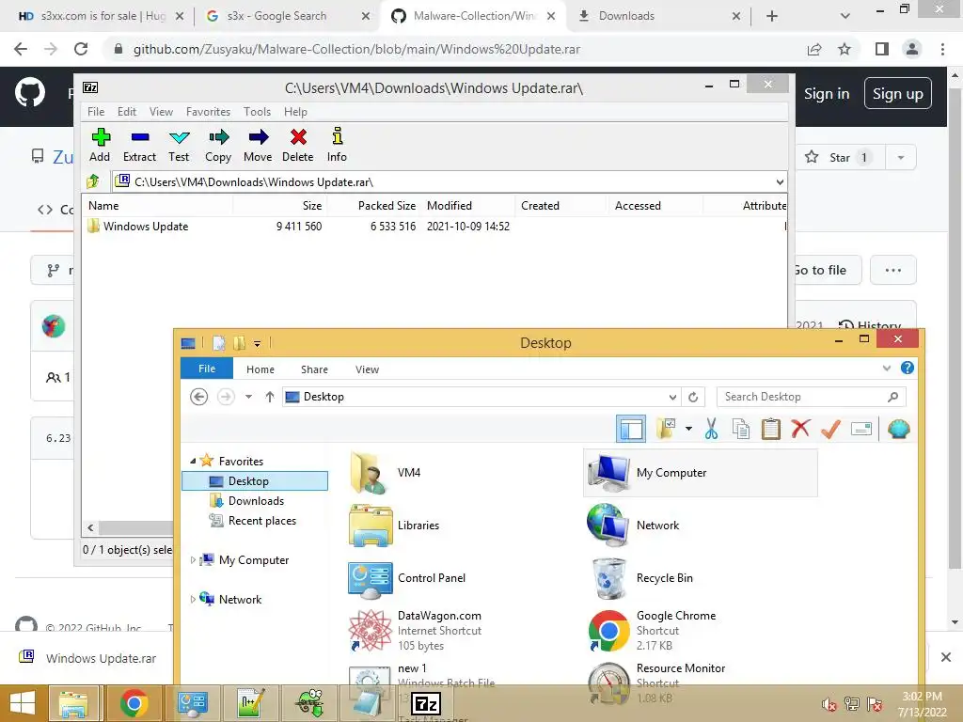Select Downloads in Favorites list
Image resolution: width=963 pixels, height=722 pixels.
tap(255, 501)
